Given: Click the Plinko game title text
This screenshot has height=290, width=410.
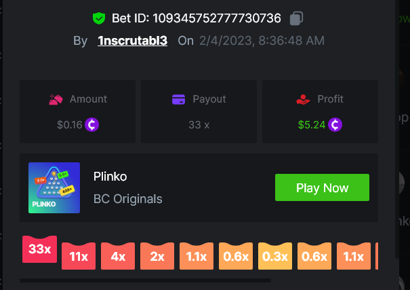Looking at the screenshot, I should click(x=110, y=177).
